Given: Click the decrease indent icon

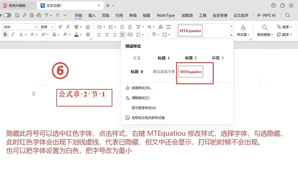Looking at the screenshot, I should click(x=122, y=27).
